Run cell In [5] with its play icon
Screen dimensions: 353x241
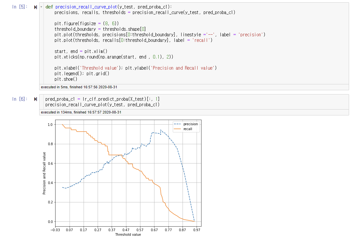tap(36, 7)
